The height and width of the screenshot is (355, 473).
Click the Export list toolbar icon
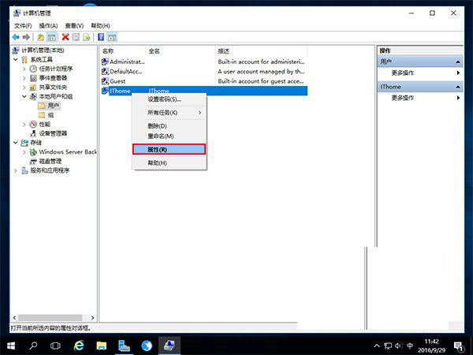click(x=87, y=37)
